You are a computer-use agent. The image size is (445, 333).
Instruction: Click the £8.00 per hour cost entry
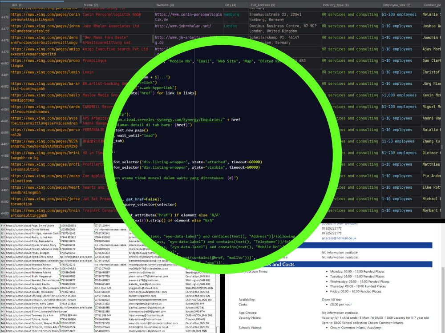click(x=341, y=305)
